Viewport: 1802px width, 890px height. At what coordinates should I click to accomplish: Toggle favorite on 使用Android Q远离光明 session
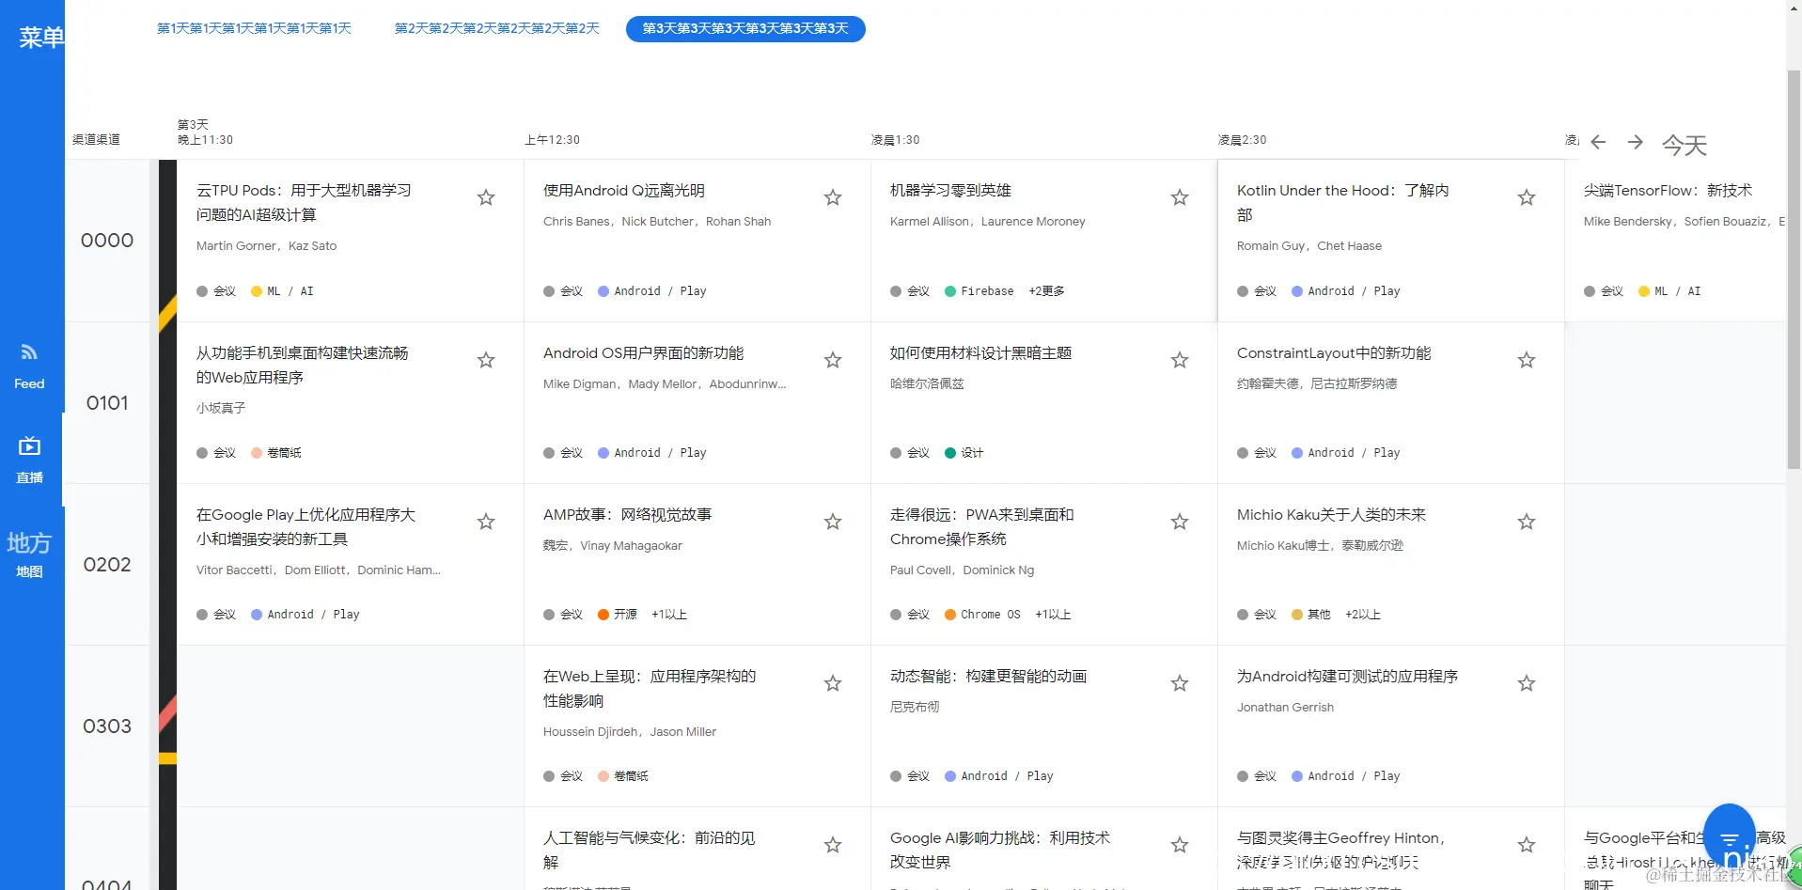pos(832,197)
